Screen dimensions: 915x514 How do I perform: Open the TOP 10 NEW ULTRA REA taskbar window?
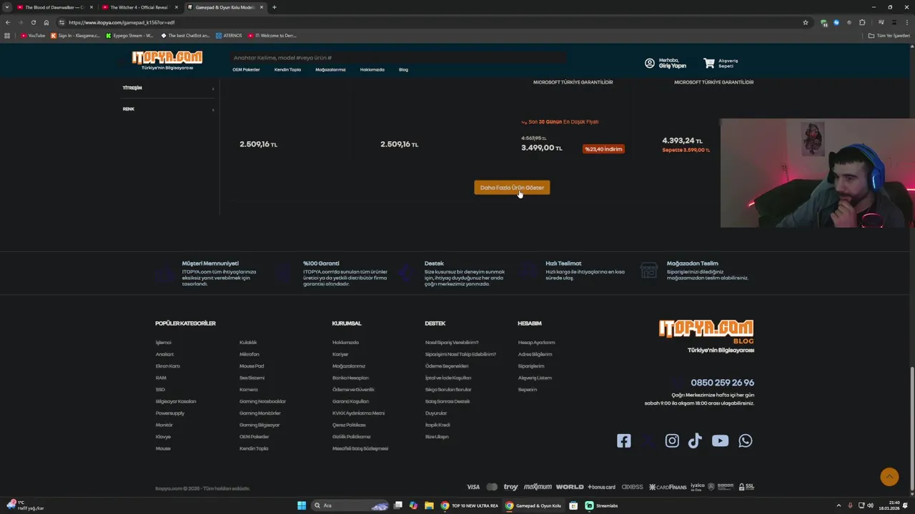point(470,505)
